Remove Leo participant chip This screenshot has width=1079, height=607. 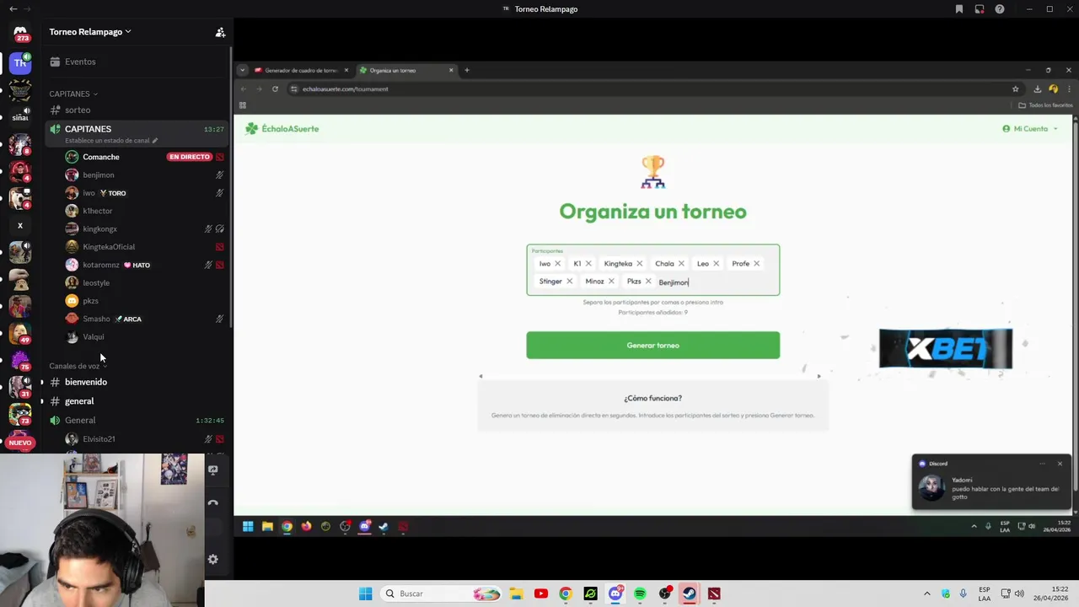tap(716, 264)
